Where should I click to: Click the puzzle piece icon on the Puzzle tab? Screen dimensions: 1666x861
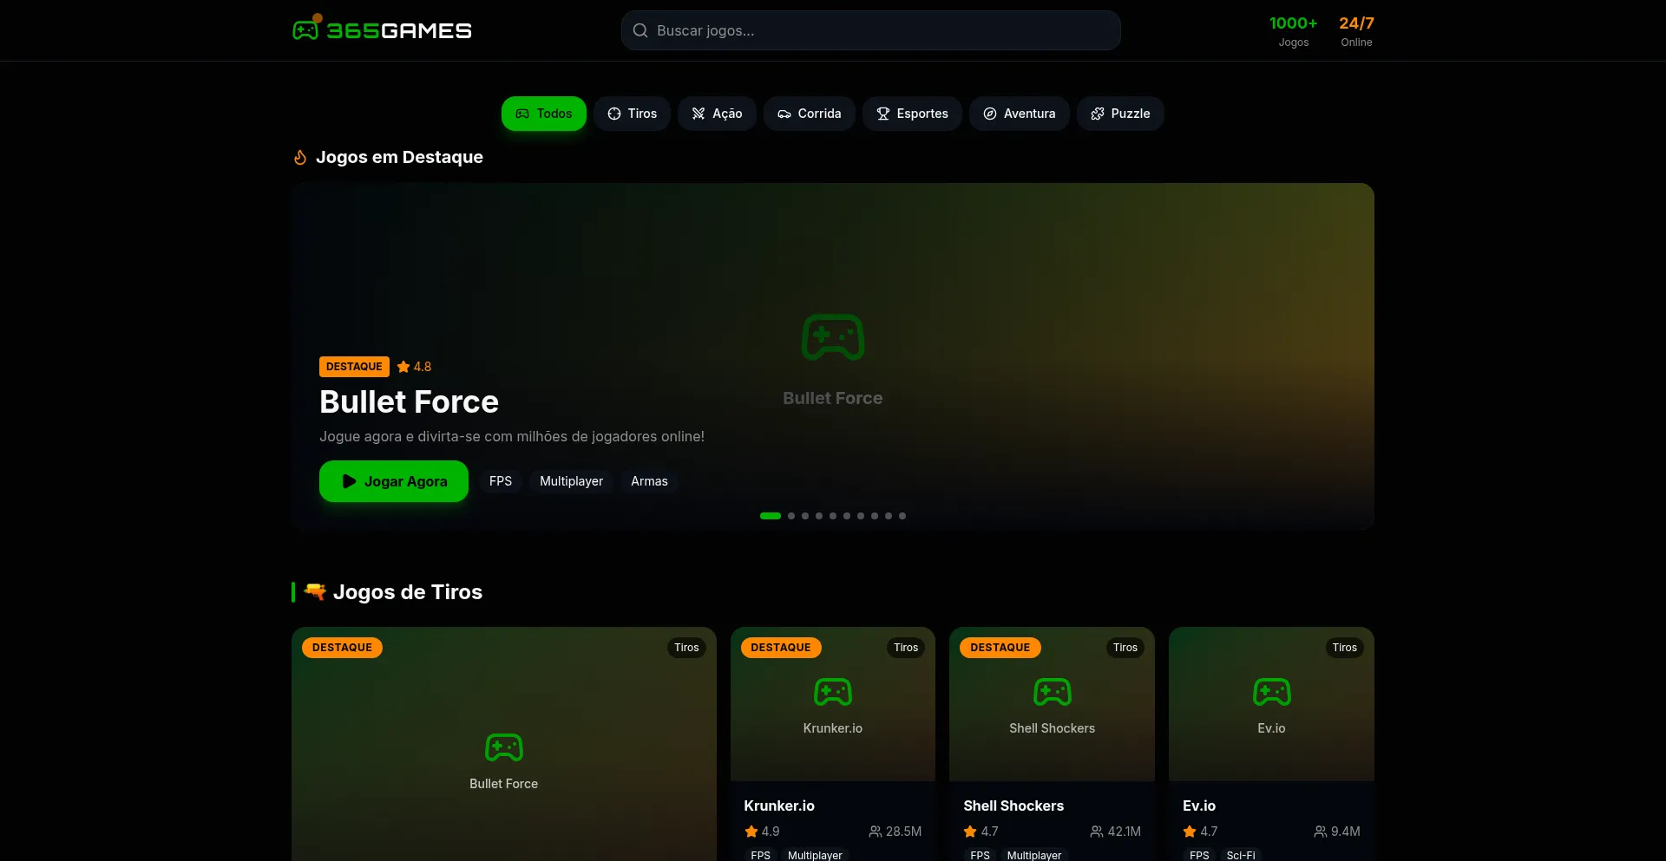point(1098,114)
